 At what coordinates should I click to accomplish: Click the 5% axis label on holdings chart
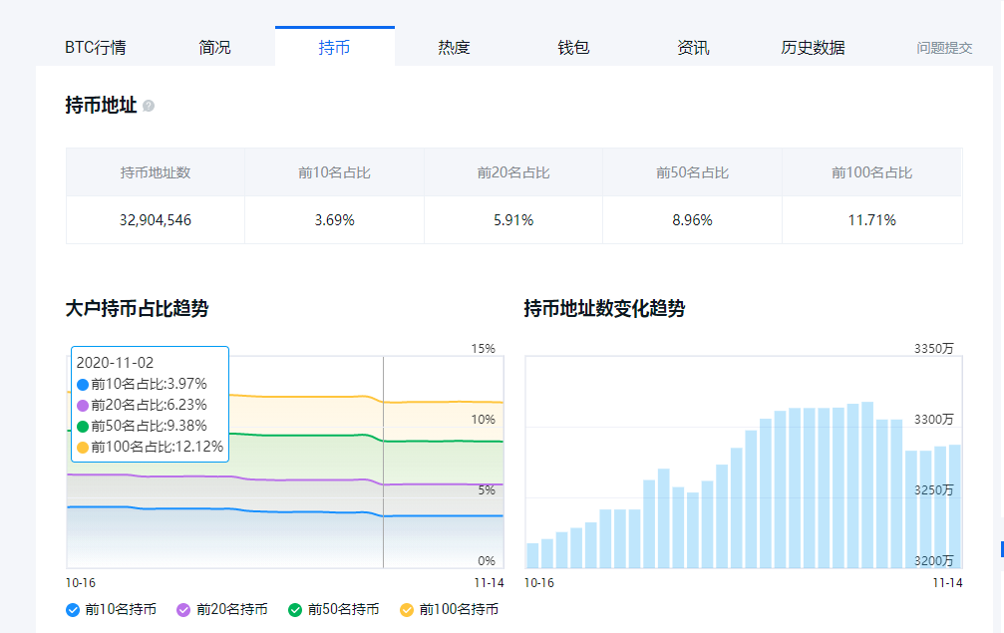point(487,490)
